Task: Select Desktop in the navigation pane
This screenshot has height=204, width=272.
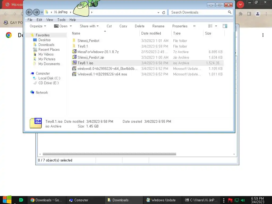Action: (x=45, y=40)
